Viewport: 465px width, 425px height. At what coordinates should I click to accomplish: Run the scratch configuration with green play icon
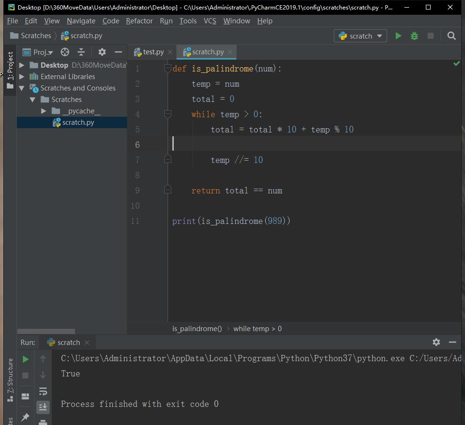398,36
